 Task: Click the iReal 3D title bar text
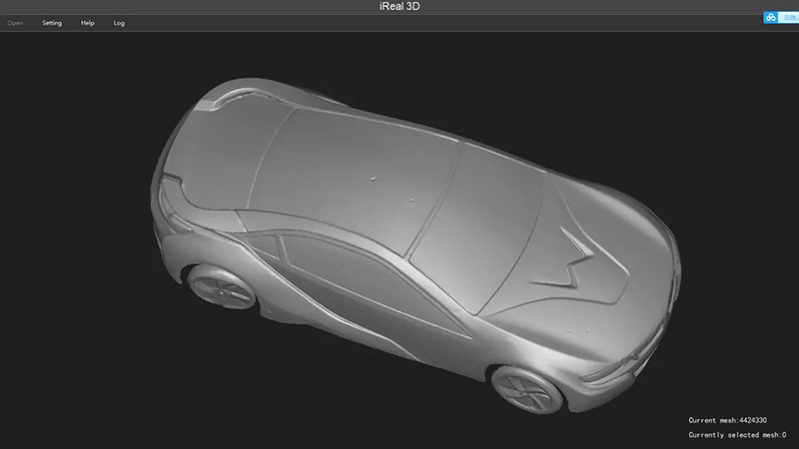coord(399,7)
